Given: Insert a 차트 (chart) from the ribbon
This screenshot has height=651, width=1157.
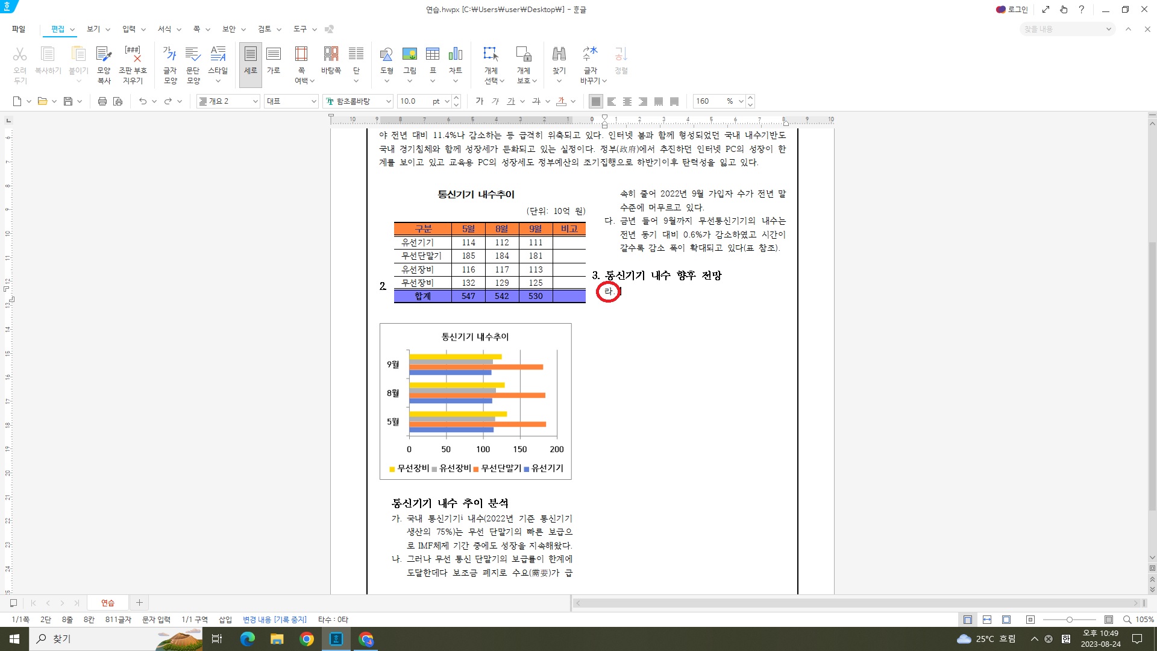Looking at the screenshot, I should [x=455, y=54].
